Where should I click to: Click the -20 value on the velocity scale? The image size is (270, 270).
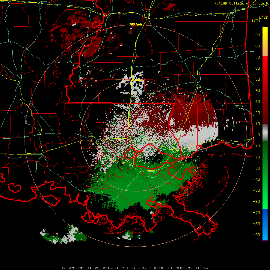(x=256, y=157)
